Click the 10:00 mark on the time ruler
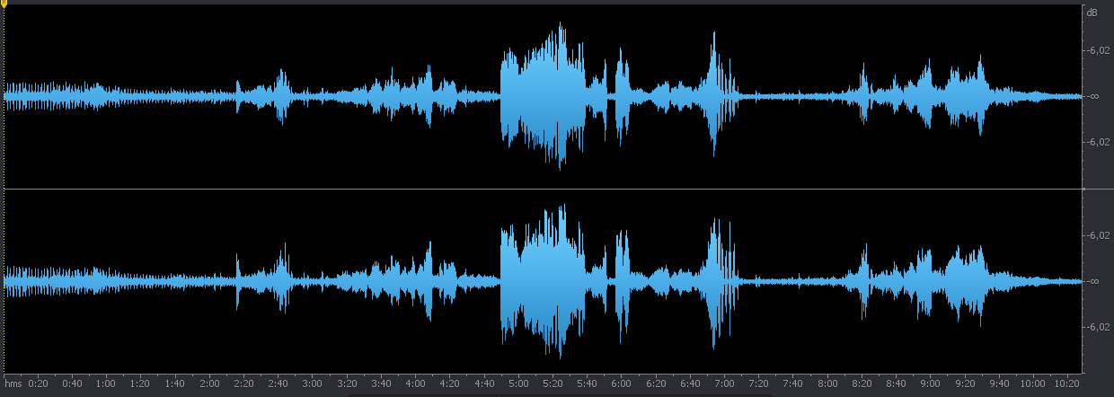 coord(1032,384)
